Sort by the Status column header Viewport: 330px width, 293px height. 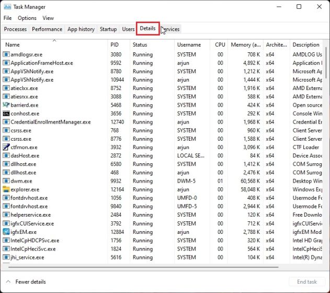(152, 44)
